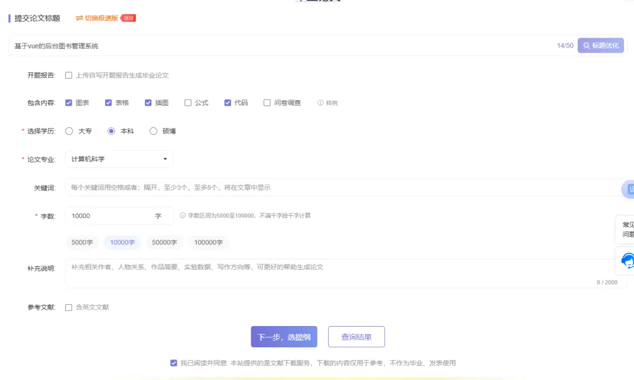
Task: Click the 下一步，选提纲 button
Action: (284, 337)
